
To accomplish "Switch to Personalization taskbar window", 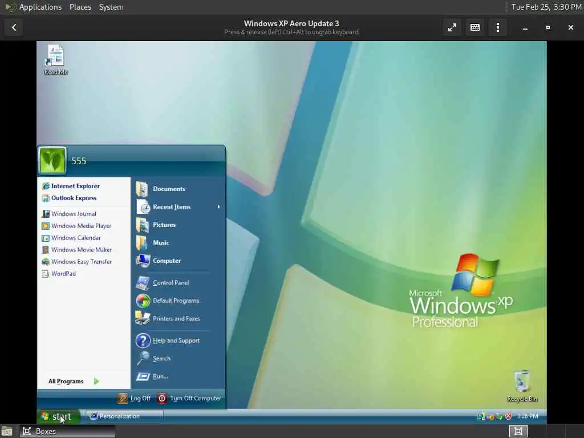I will click(124, 416).
